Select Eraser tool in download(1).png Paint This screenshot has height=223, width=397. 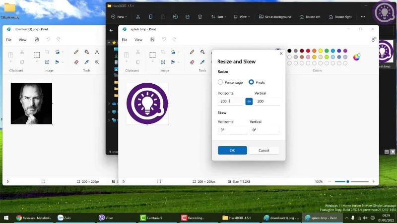click(x=76, y=62)
